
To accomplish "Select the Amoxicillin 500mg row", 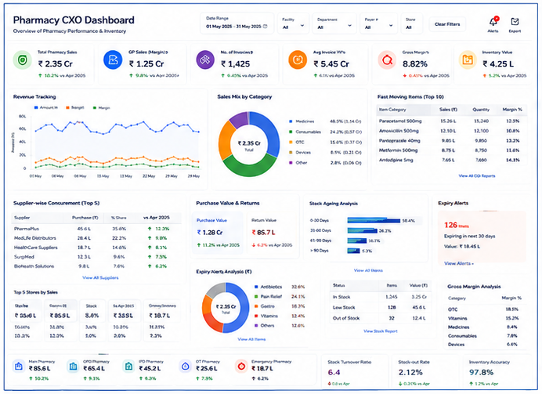I will [451, 131].
